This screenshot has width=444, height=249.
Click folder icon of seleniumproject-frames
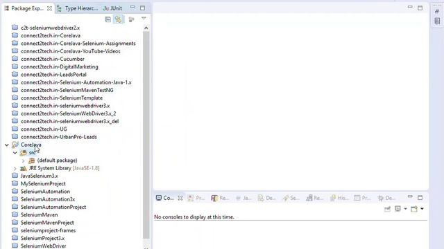click(15, 230)
